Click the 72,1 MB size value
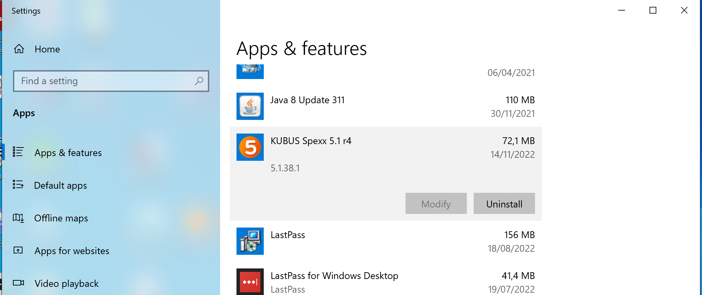 518,141
